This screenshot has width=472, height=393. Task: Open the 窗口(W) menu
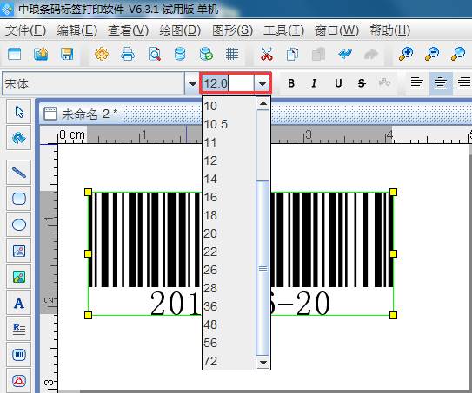click(x=336, y=30)
